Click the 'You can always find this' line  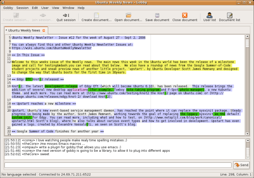tap(72, 45)
